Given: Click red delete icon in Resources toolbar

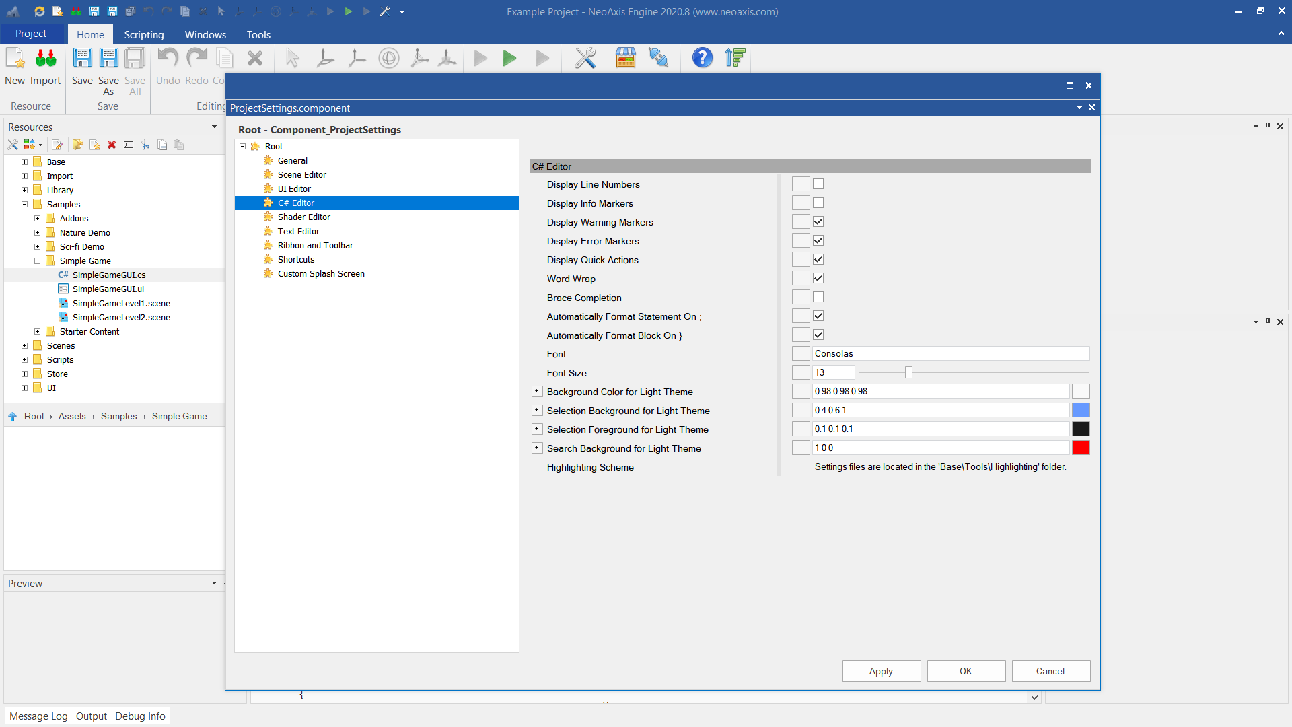Looking at the screenshot, I should [x=112, y=145].
